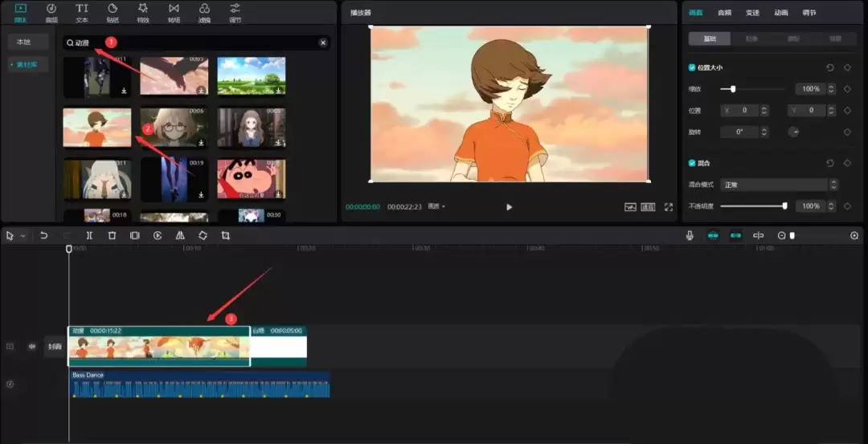The image size is (868, 444).
Task: Switch to the 变速 tab in properties panel
Action: tap(752, 13)
